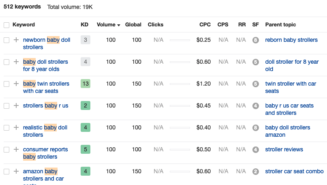
Task: Open SERP features badge for stroller reviews row
Action: pyautogui.click(x=255, y=150)
